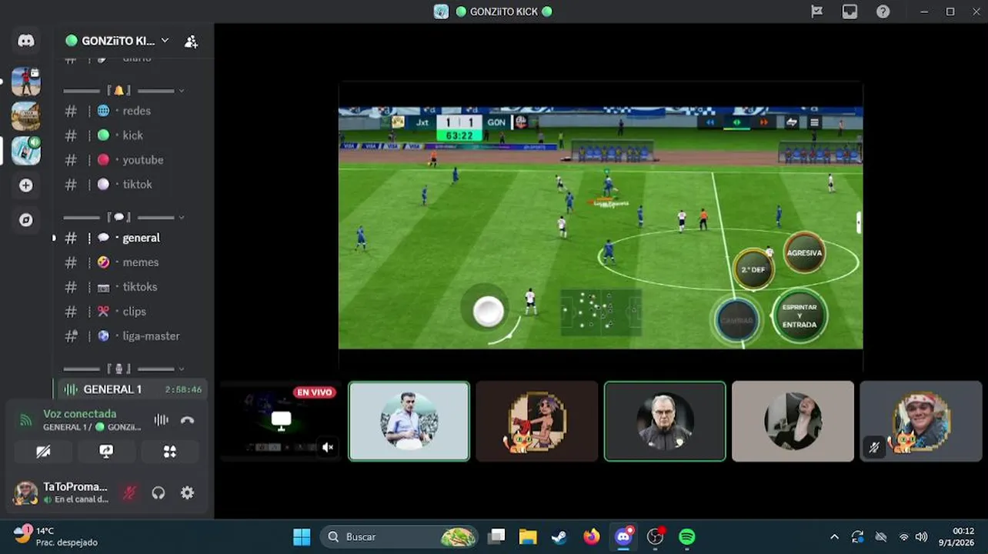Click the Windows Start button
This screenshot has width=988, height=554.
[302, 536]
